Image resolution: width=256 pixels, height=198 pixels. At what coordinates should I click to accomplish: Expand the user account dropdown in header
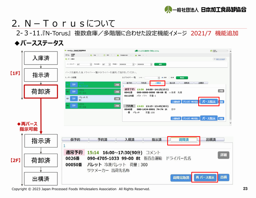[x=227, y=51]
